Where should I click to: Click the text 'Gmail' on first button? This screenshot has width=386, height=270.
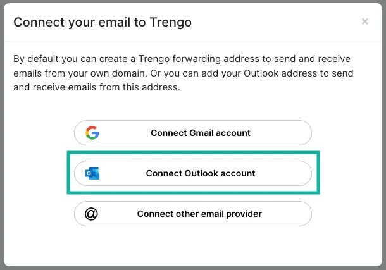[201, 133]
